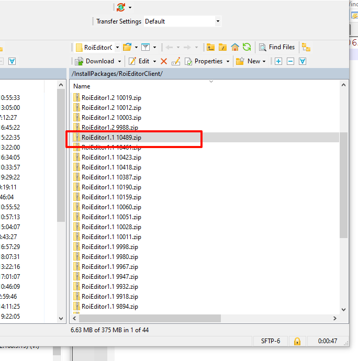Click the home directory icon
Image resolution: width=358 pixels, height=361 pixels.
tap(235, 47)
